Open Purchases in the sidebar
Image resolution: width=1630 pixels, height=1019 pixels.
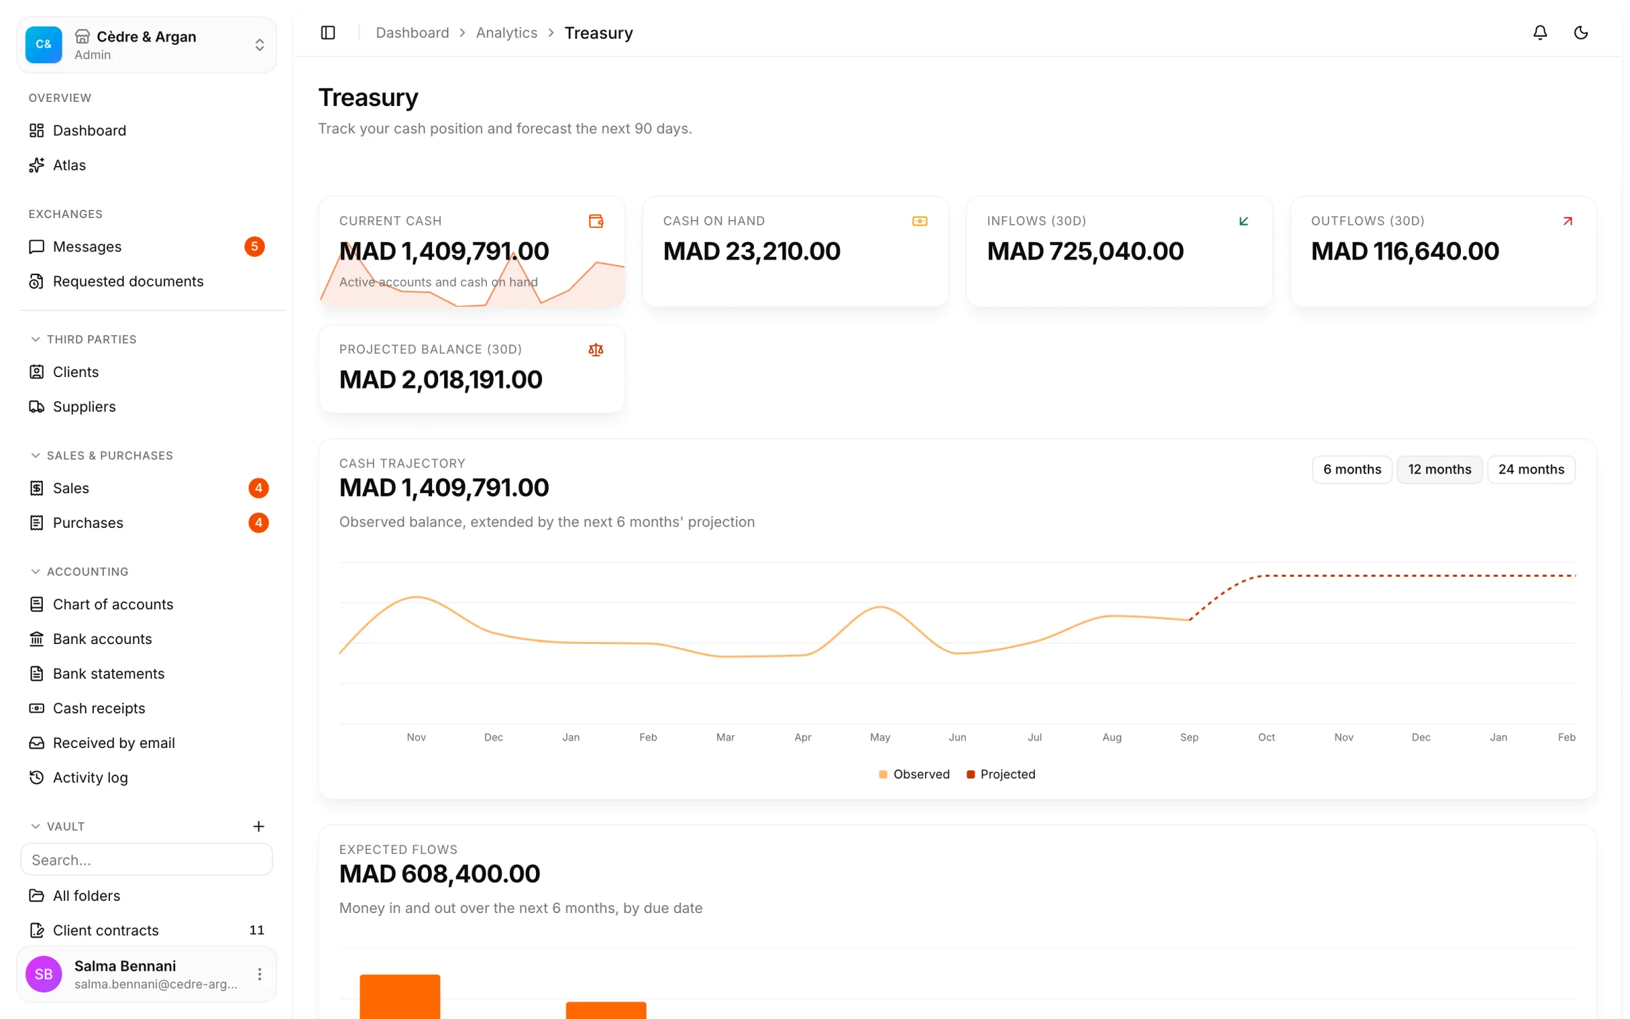pyautogui.click(x=147, y=522)
